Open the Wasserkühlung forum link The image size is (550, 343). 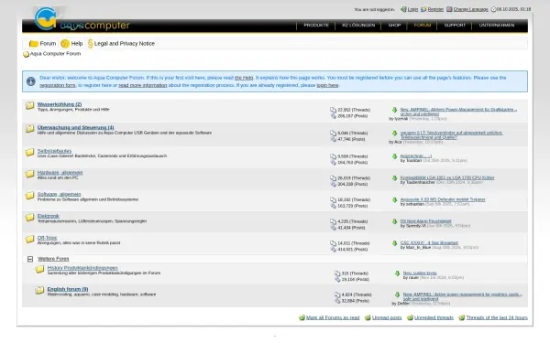(60, 104)
